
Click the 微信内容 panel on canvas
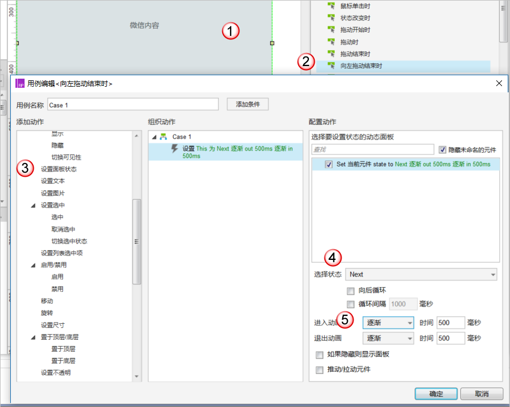click(x=144, y=37)
